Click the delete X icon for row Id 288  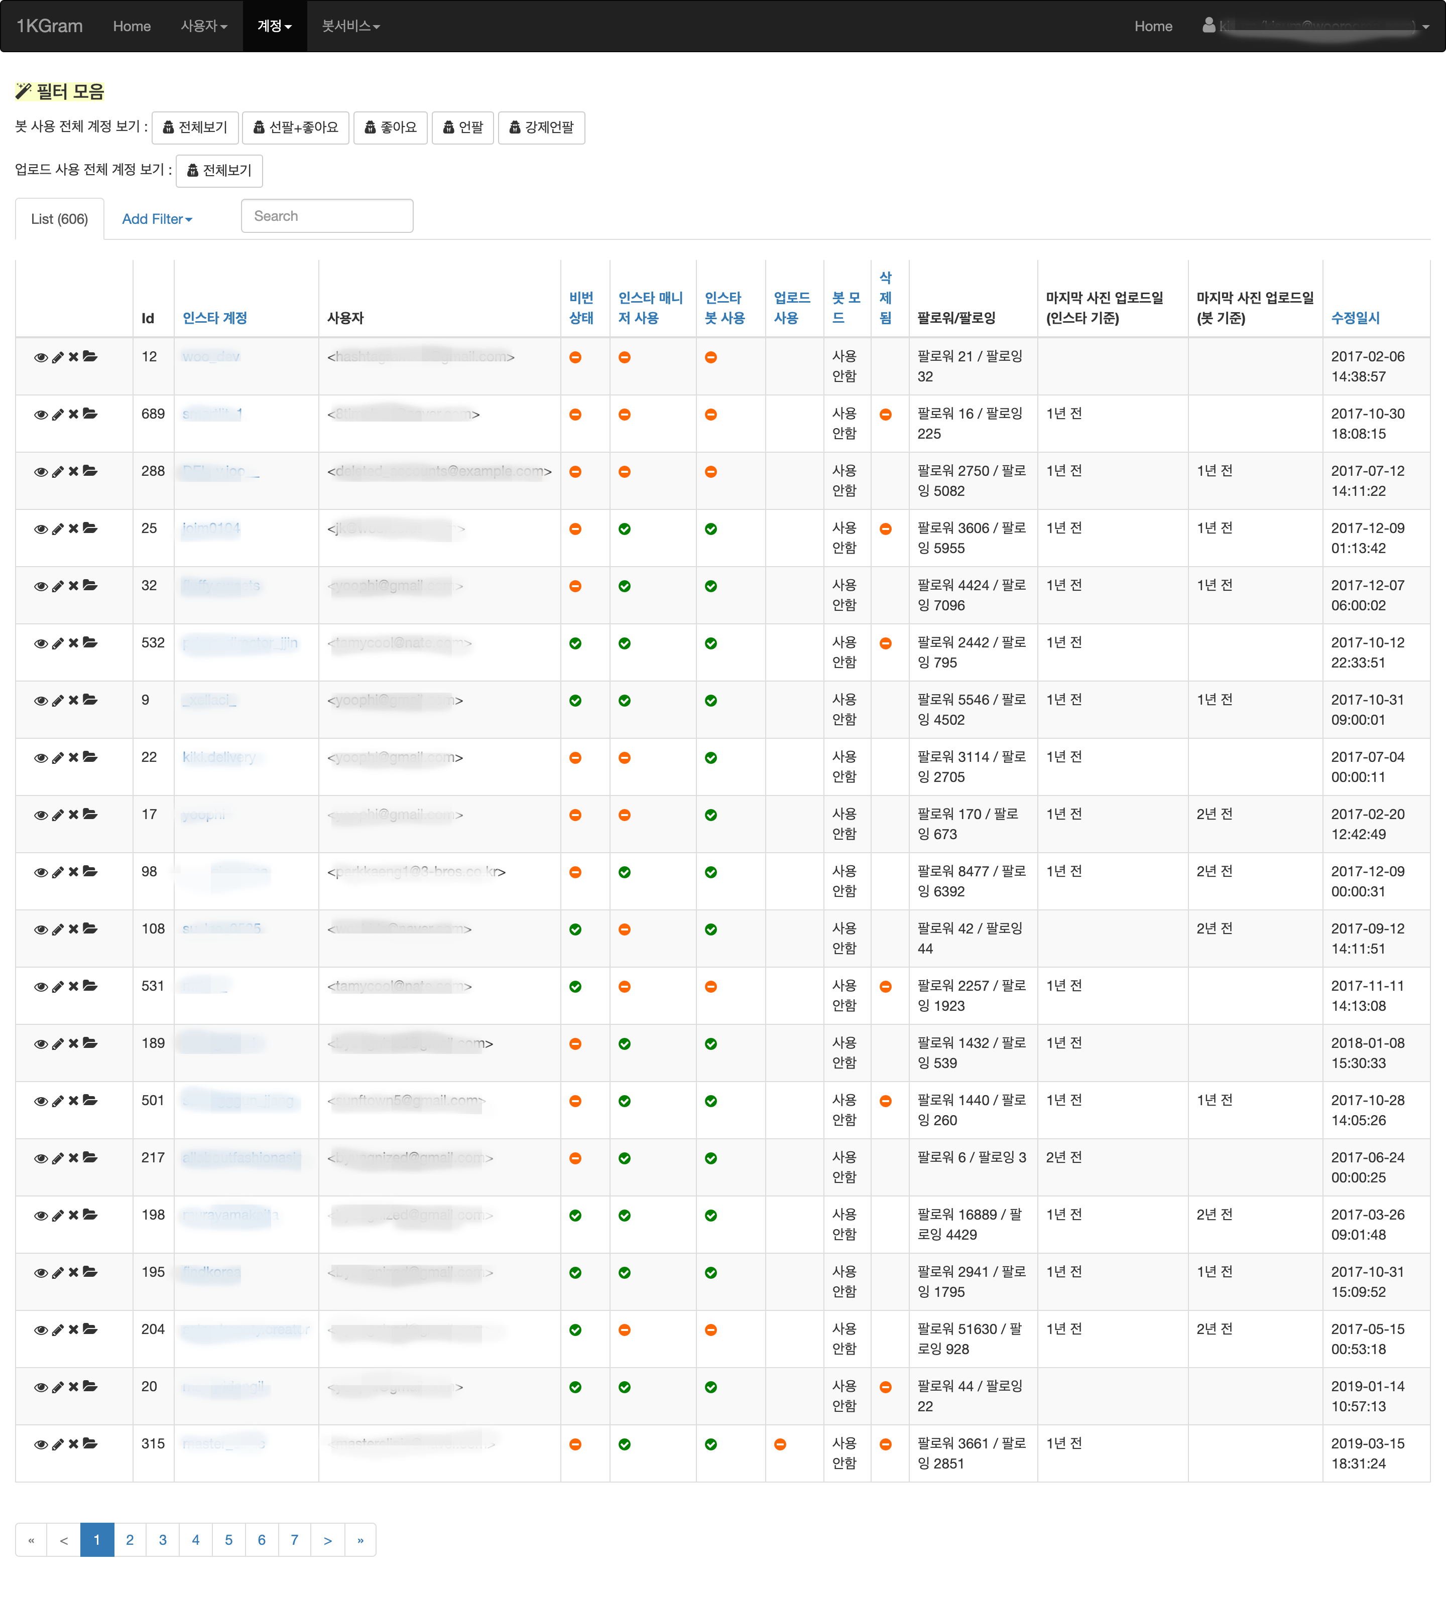73,471
